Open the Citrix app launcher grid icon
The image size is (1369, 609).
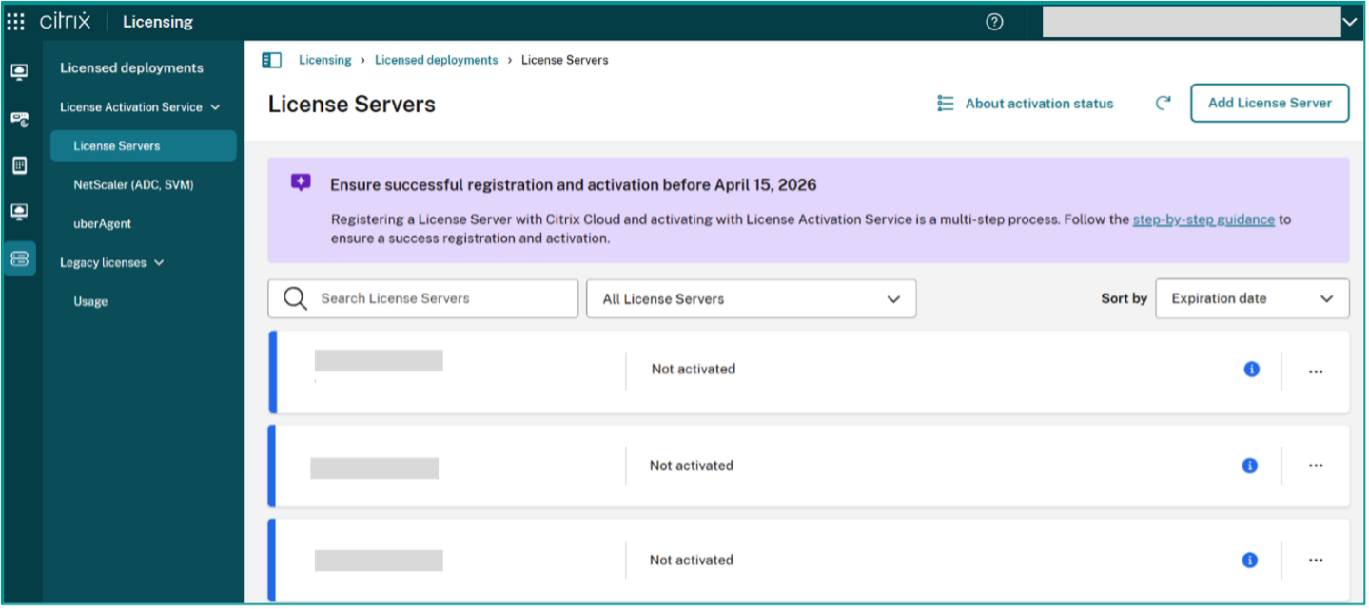[16, 22]
